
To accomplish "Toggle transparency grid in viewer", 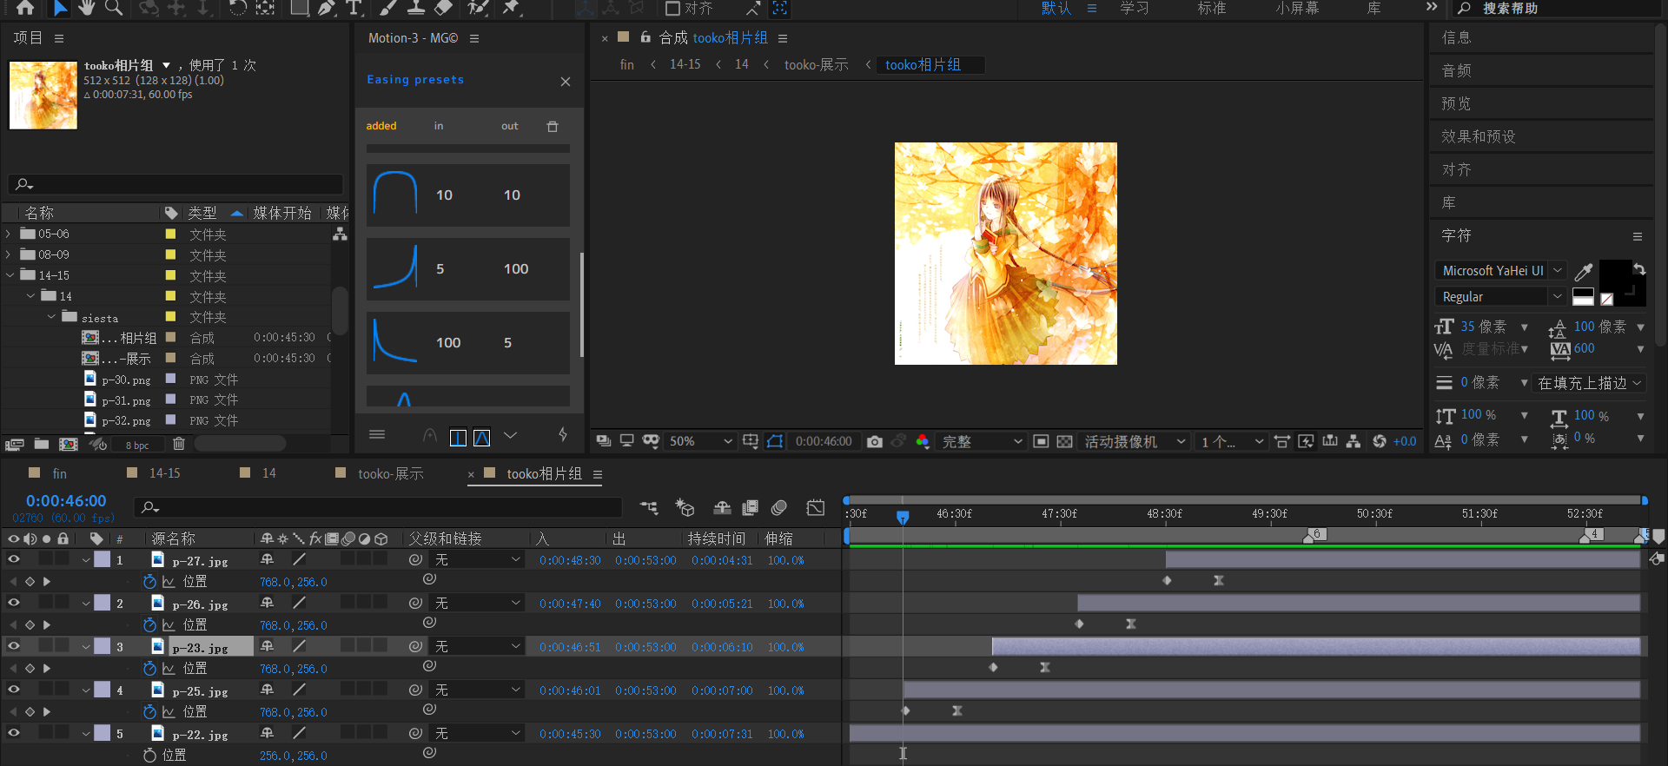I will (1064, 441).
